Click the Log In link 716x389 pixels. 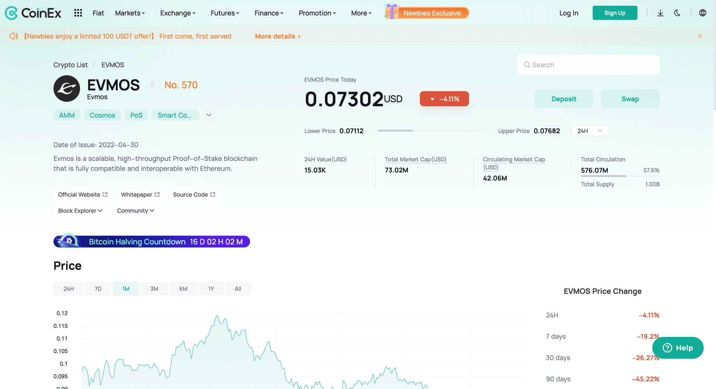569,13
